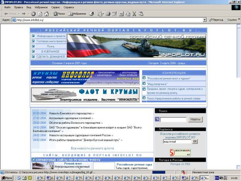The image size is (241, 181).
Task: Click Погода от РБК link
Action: tap(180, 164)
